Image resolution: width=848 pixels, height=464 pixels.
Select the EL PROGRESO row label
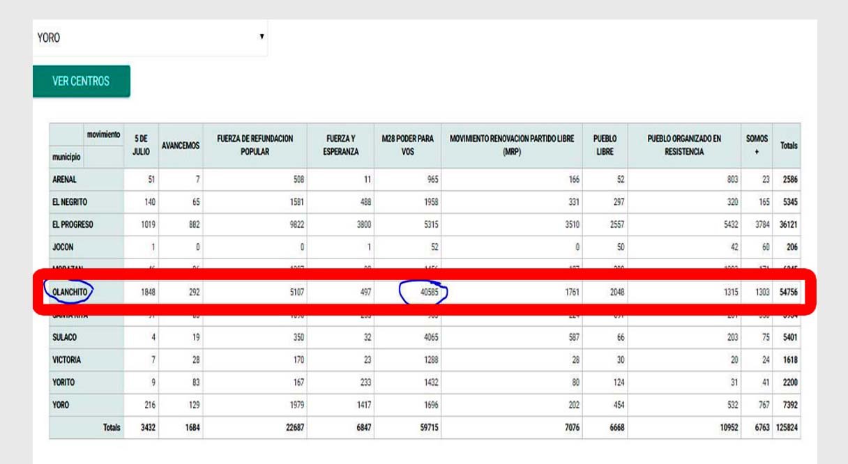(73, 224)
